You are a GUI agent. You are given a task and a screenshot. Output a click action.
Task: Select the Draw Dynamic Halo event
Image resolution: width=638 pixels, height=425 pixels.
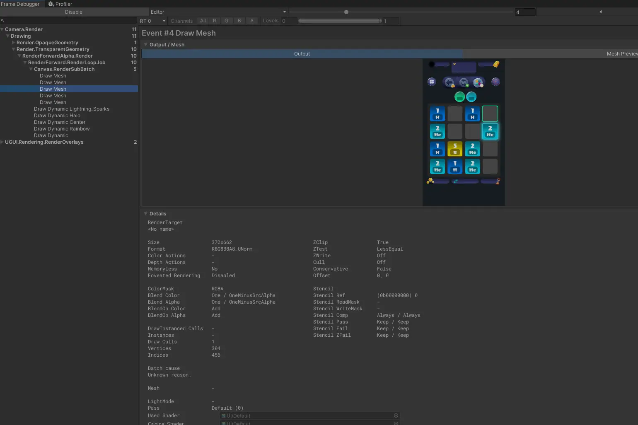(57, 116)
